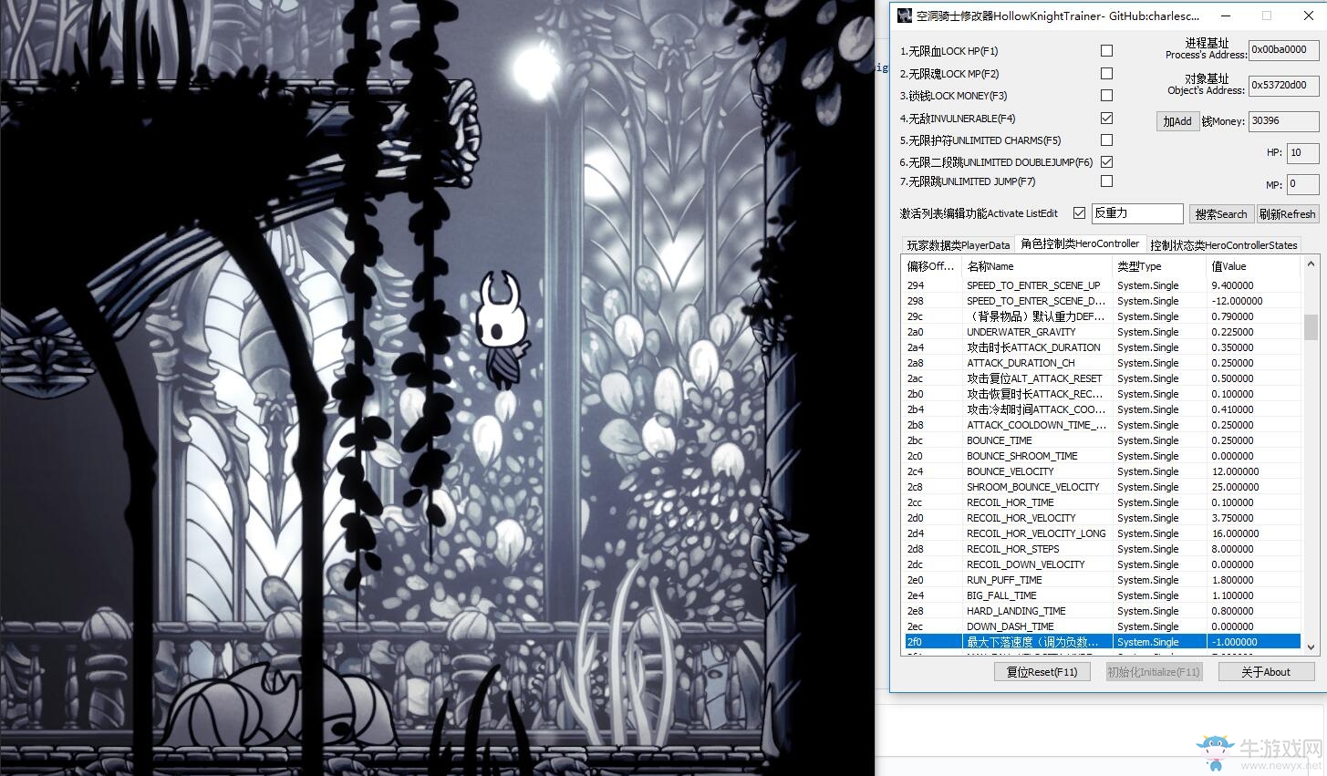Image resolution: width=1327 pixels, height=776 pixels.
Task: Click the 搜索Search button
Action: point(1221,214)
